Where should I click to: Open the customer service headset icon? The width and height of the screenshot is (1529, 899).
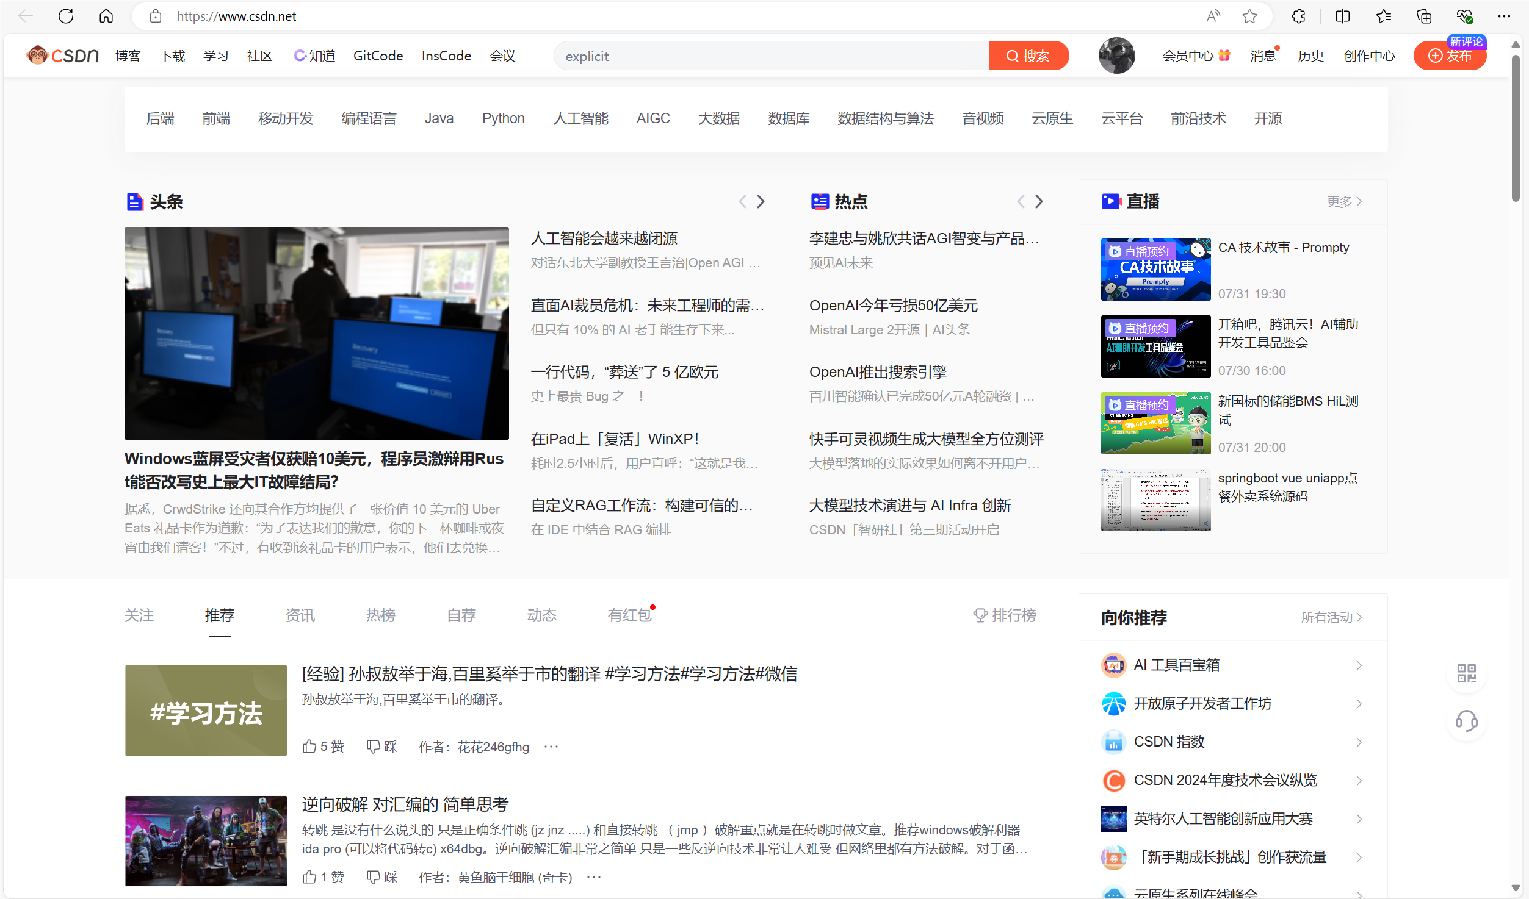click(x=1466, y=722)
